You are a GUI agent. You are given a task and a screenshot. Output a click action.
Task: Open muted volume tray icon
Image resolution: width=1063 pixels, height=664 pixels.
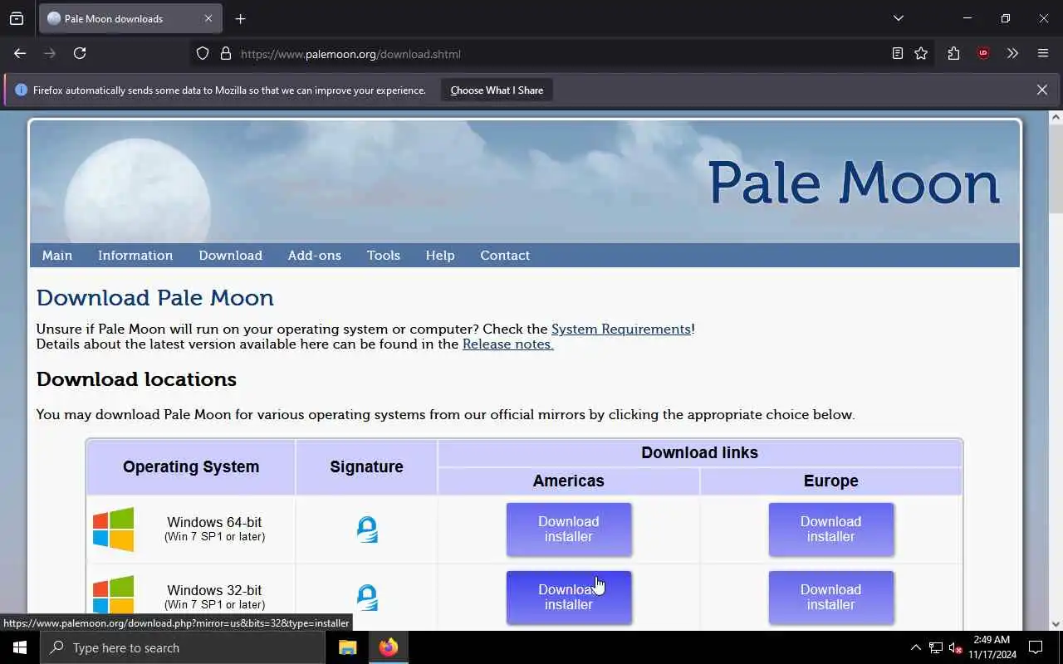coord(955,647)
